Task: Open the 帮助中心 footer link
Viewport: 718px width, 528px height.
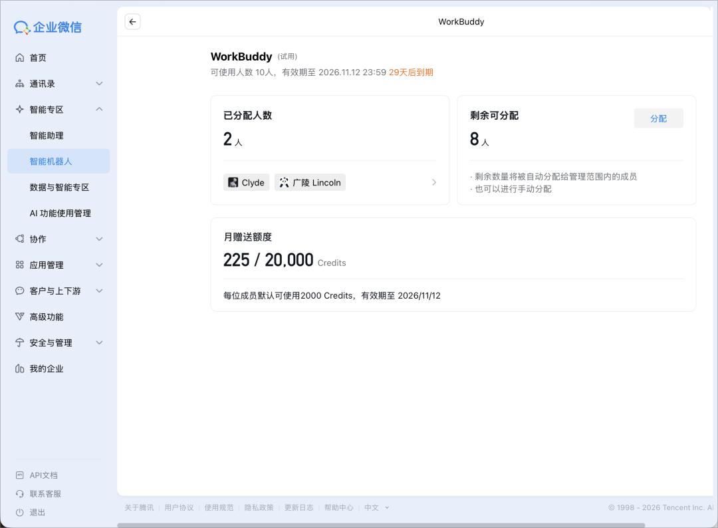Action: click(339, 508)
